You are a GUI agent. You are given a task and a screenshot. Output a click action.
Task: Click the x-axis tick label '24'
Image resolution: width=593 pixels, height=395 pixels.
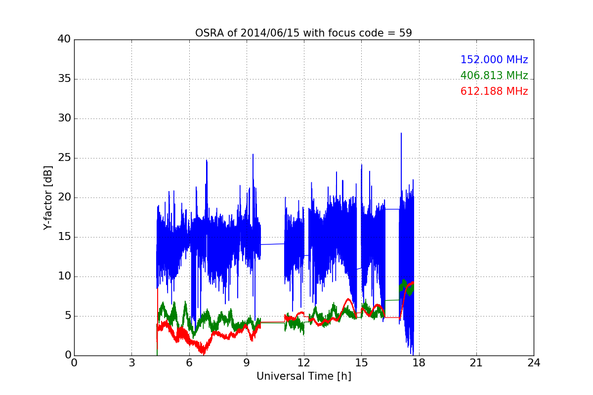[x=534, y=362]
